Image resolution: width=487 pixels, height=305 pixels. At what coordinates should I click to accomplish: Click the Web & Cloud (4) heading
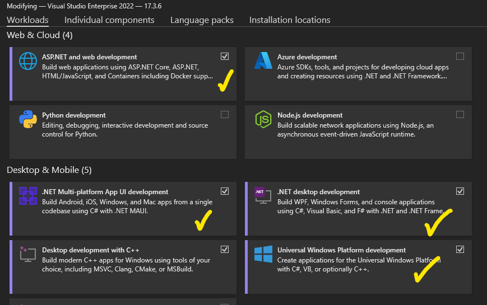click(x=40, y=35)
